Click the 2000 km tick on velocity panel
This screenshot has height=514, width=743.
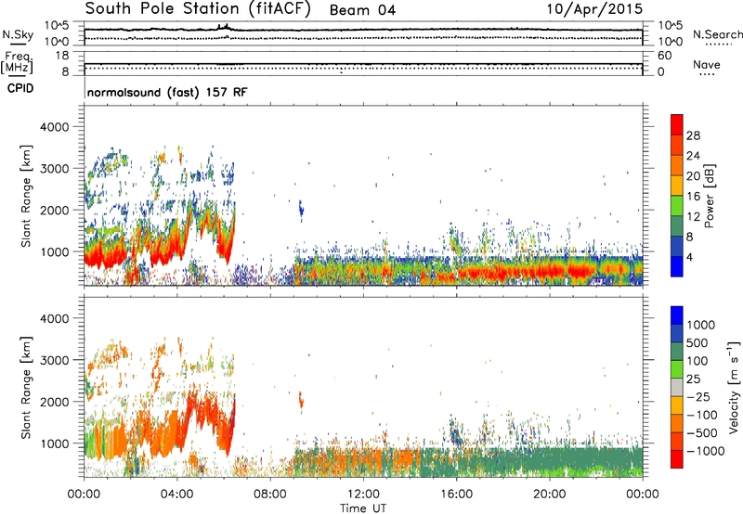coord(55,402)
